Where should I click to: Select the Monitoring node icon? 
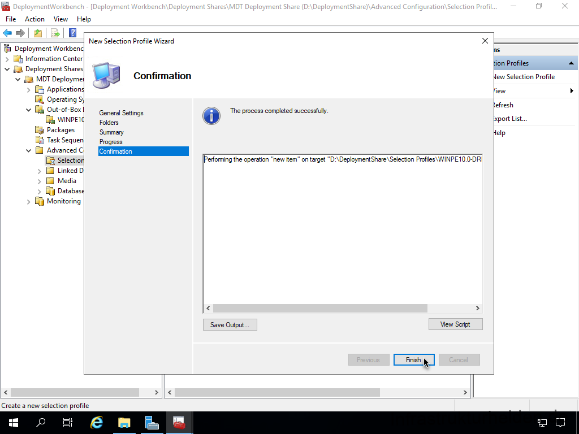tap(39, 201)
